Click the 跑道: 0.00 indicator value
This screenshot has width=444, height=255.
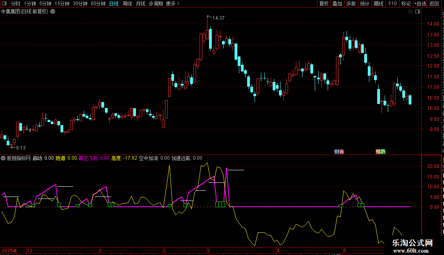point(66,158)
